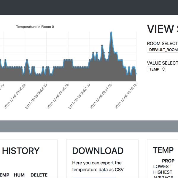Click the DELETE column header in History
Screen dimensions: 178x178
(39, 175)
